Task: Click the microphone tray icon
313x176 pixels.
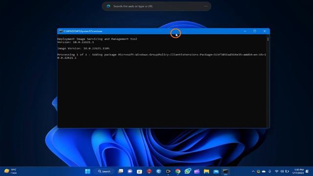Action: [x=269, y=171]
